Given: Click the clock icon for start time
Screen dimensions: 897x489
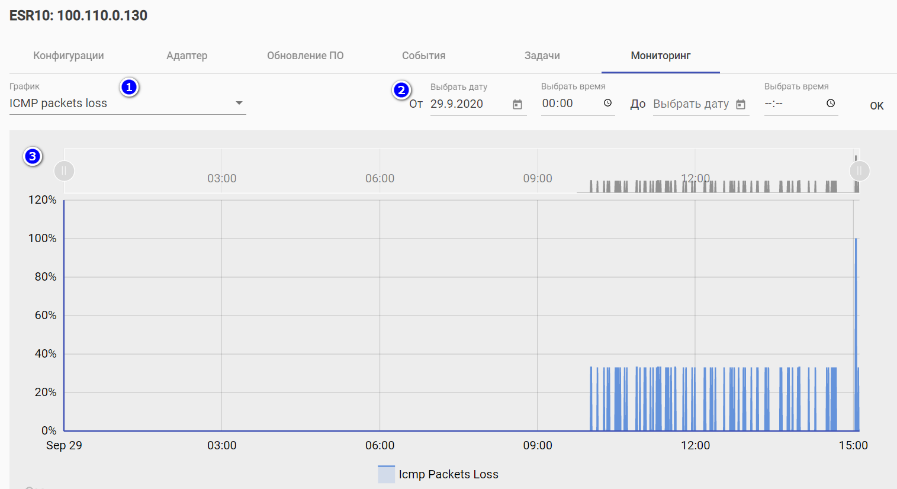Looking at the screenshot, I should tap(607, 103).
